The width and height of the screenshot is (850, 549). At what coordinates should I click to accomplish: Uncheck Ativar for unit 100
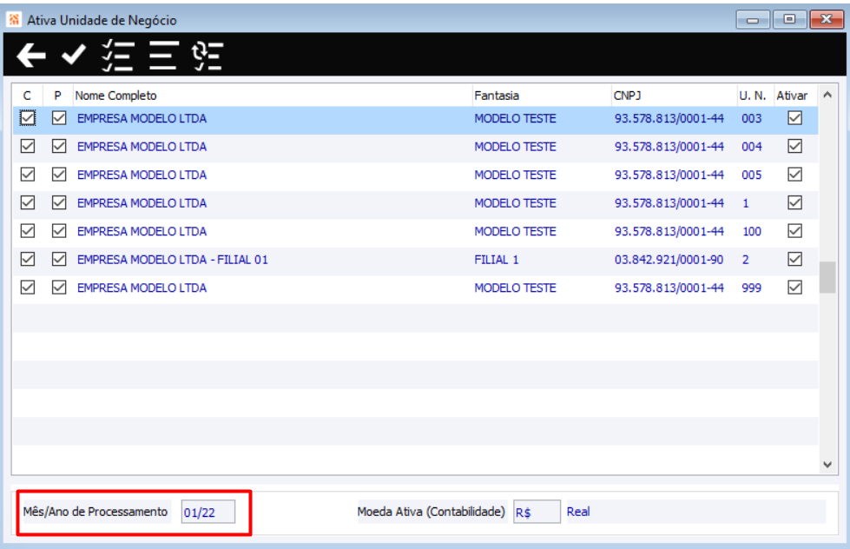coord(794,231)
